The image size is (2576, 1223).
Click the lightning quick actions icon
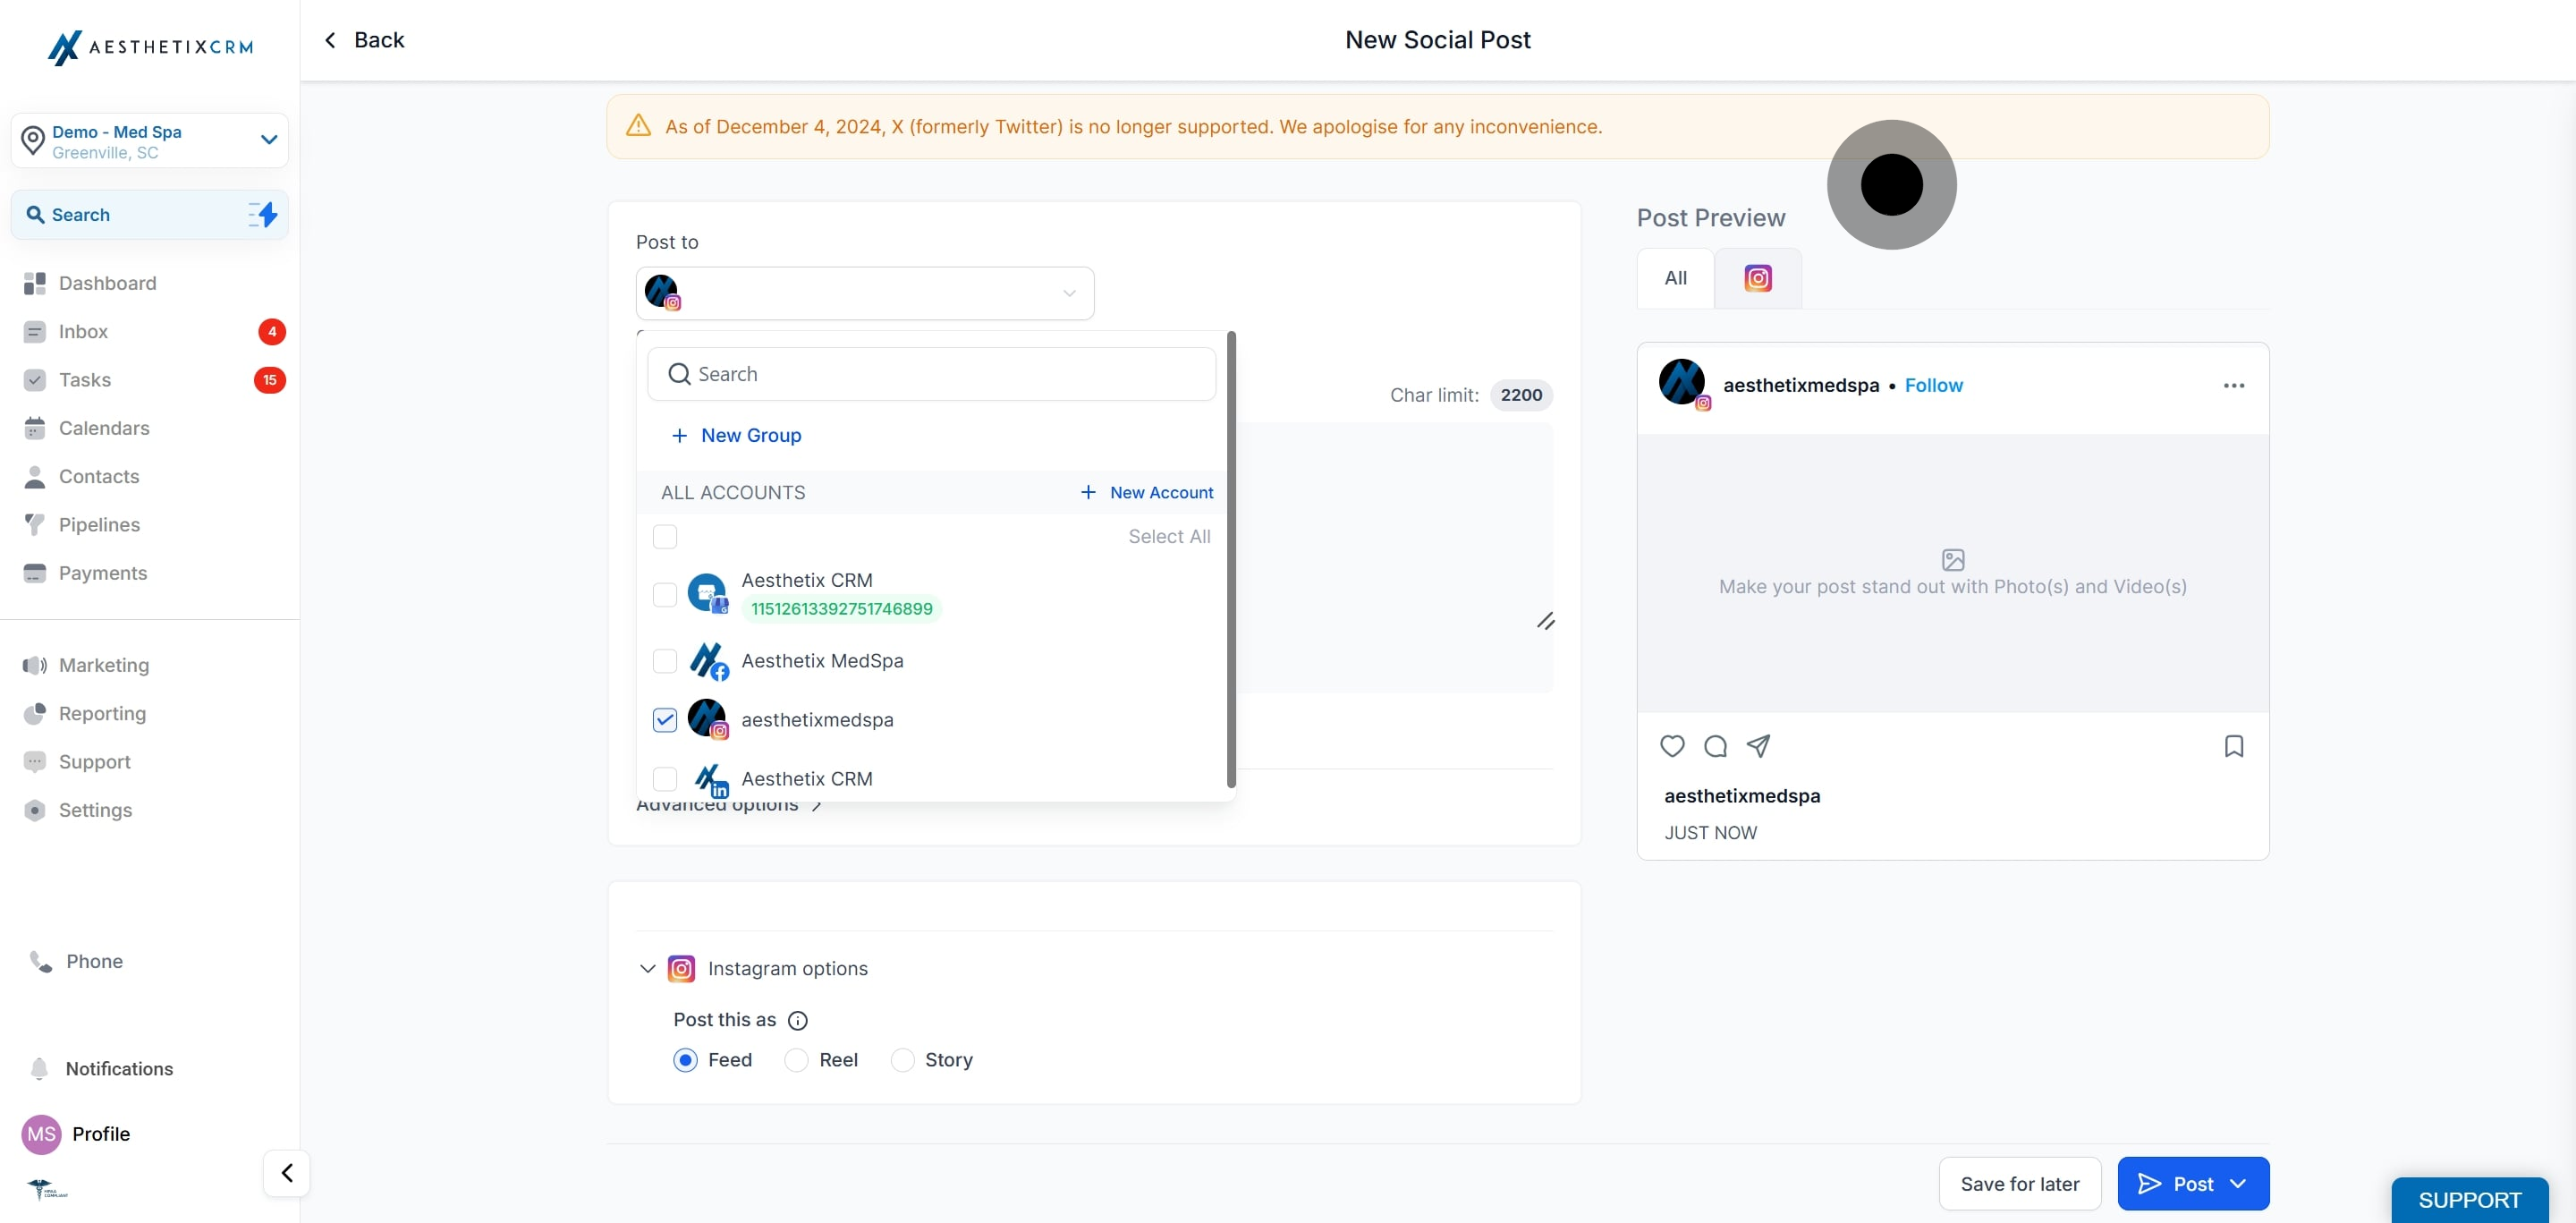(x=263, y=214)
